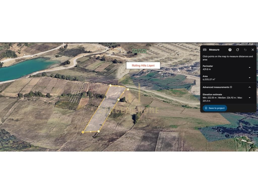Click the orange-filled vertex of the measured polygon
This screenshot has height=194, width=258.
(x=83, y=132)
